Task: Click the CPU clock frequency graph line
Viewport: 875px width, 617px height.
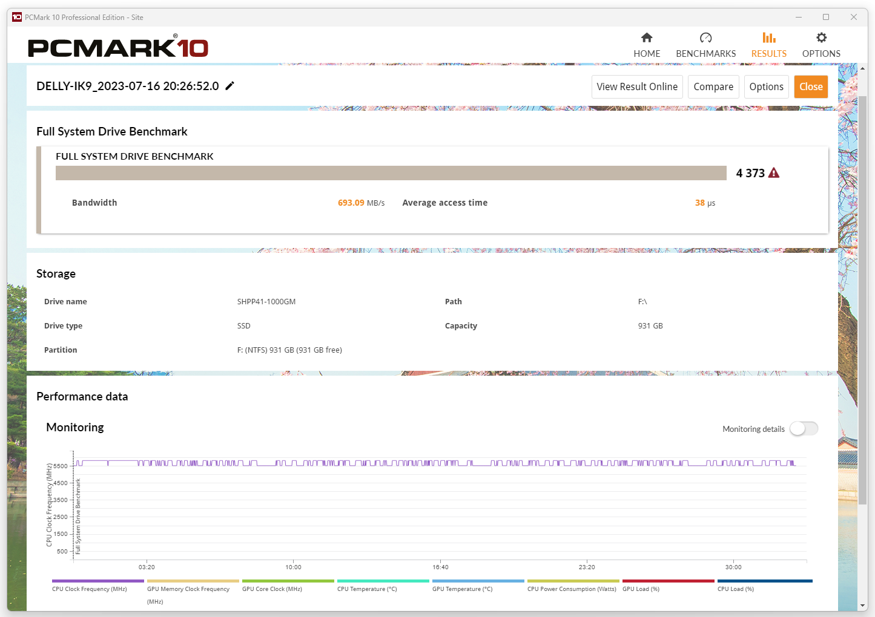Action: pyautogui.click(x=436, y=463)
